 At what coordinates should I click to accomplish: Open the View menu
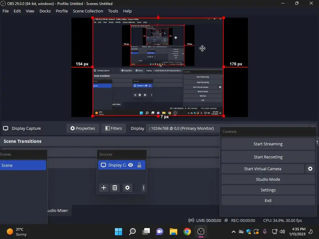coord(30,11)
